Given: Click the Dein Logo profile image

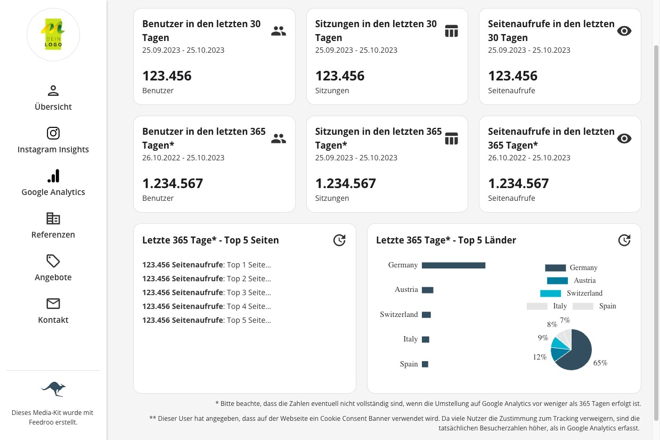Looking at the screenshot, I should point(53,35).
